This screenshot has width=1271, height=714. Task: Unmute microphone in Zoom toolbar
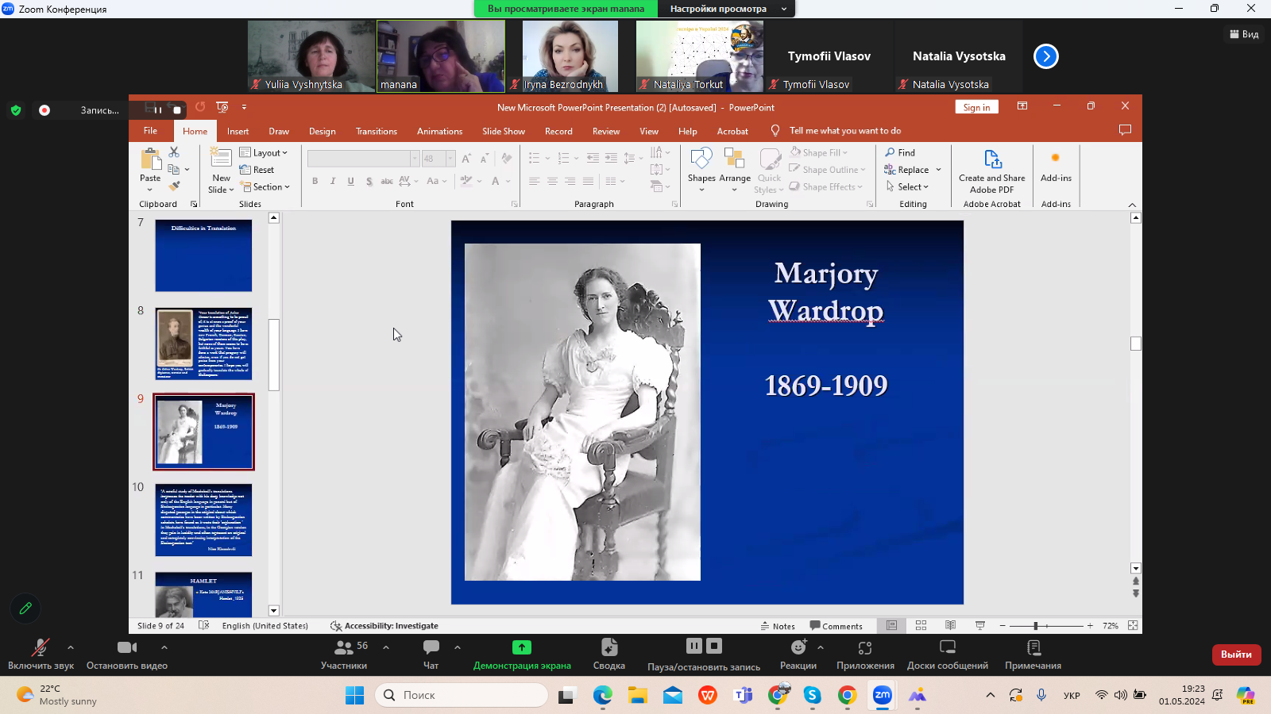(x=40, y=648)
